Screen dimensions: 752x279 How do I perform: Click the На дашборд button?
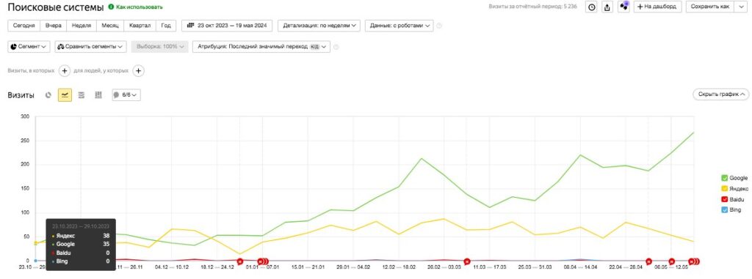[x=657, y=7]
